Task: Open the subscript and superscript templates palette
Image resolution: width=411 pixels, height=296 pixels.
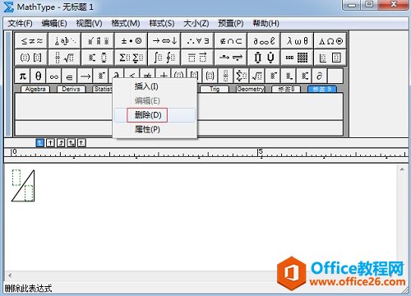Action: pos(98,58)
